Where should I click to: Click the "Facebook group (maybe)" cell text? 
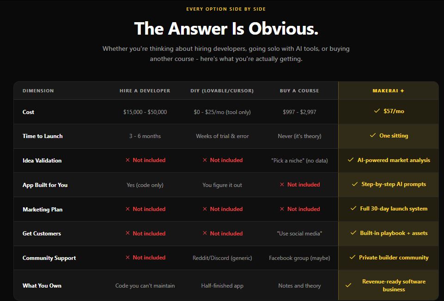pyautogui.click(x=299, y=258)
